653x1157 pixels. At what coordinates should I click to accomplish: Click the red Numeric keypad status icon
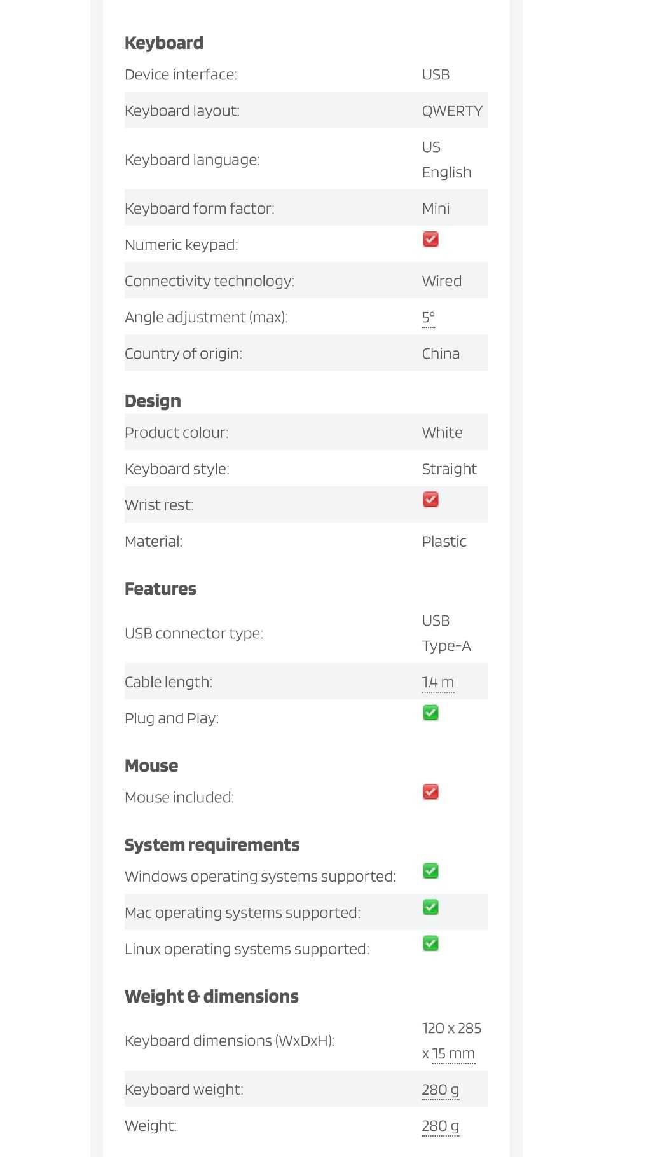pos(430,239)
